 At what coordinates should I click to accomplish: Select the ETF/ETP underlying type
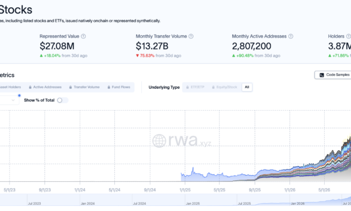pos(195,87)
